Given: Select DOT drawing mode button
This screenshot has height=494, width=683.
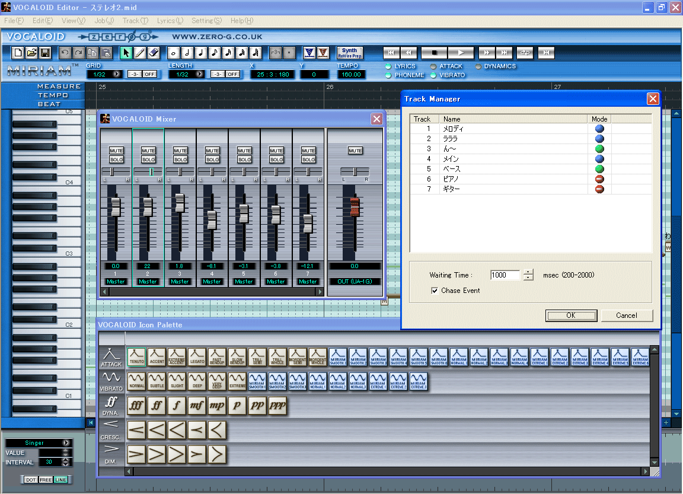Looking at the screenshot, I should point(31,480).
